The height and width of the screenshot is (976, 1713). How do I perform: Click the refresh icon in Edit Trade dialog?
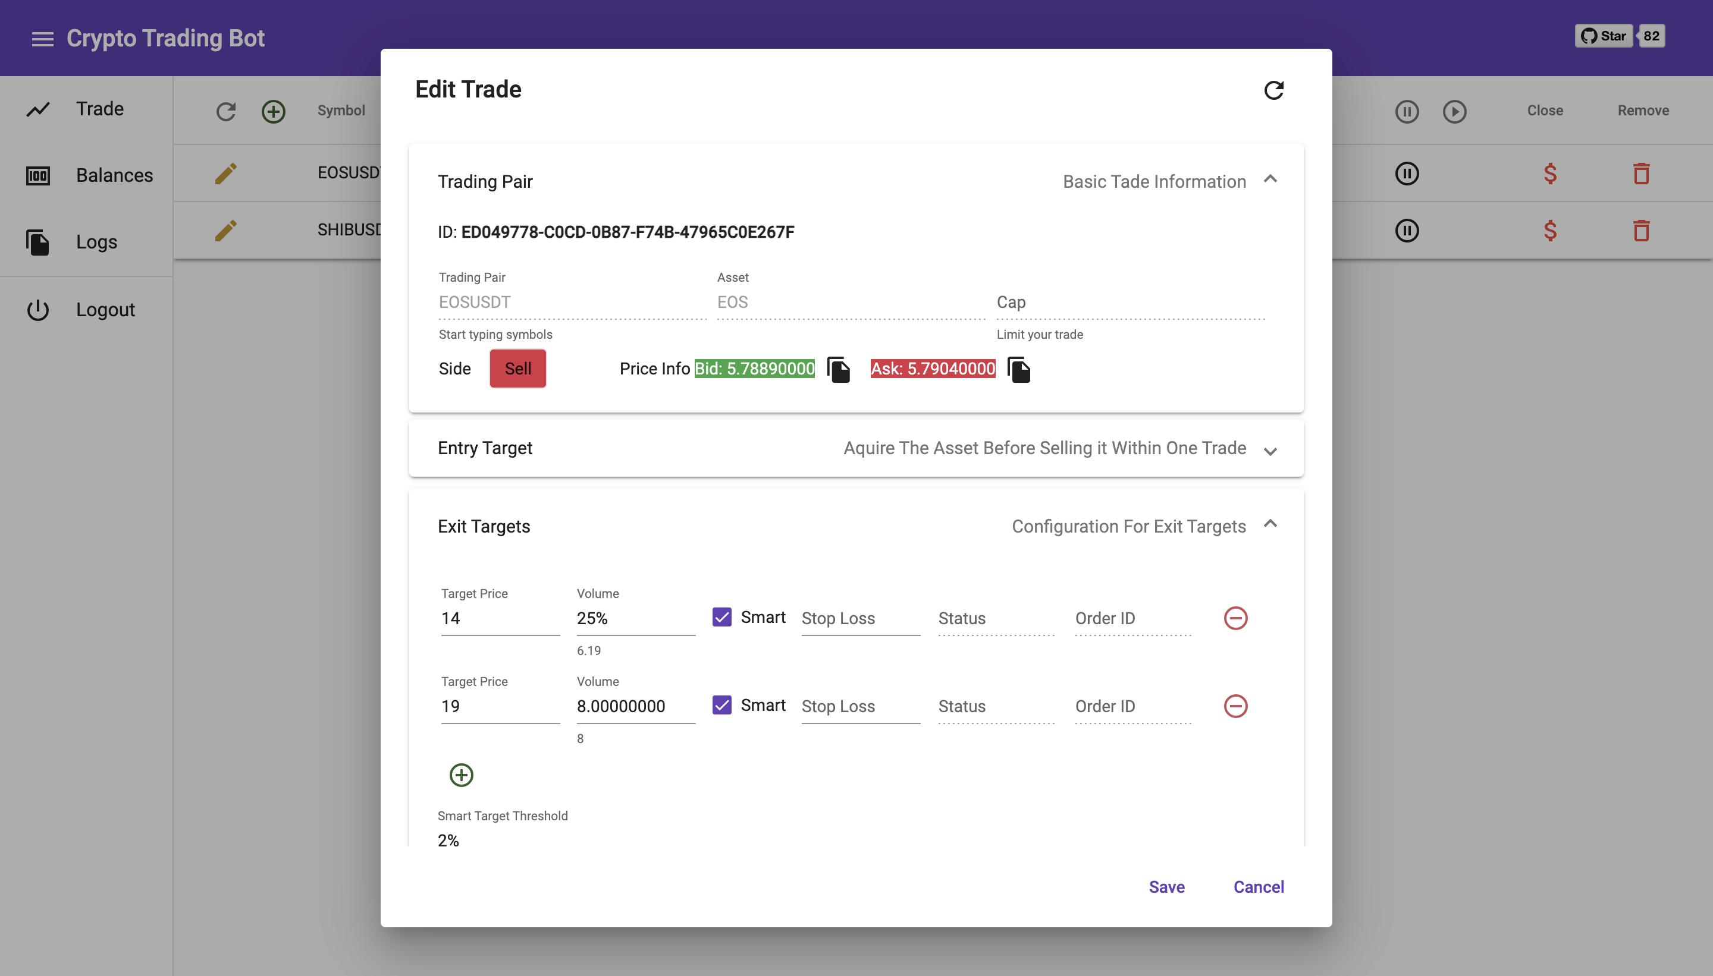(x=1273, y=90)
